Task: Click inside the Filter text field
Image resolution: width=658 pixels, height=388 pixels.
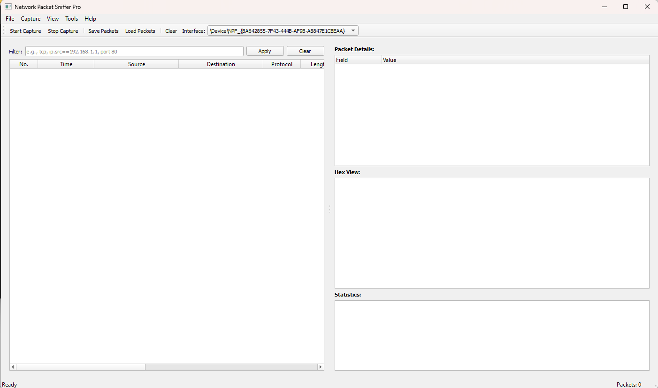Action: (134, 51)
